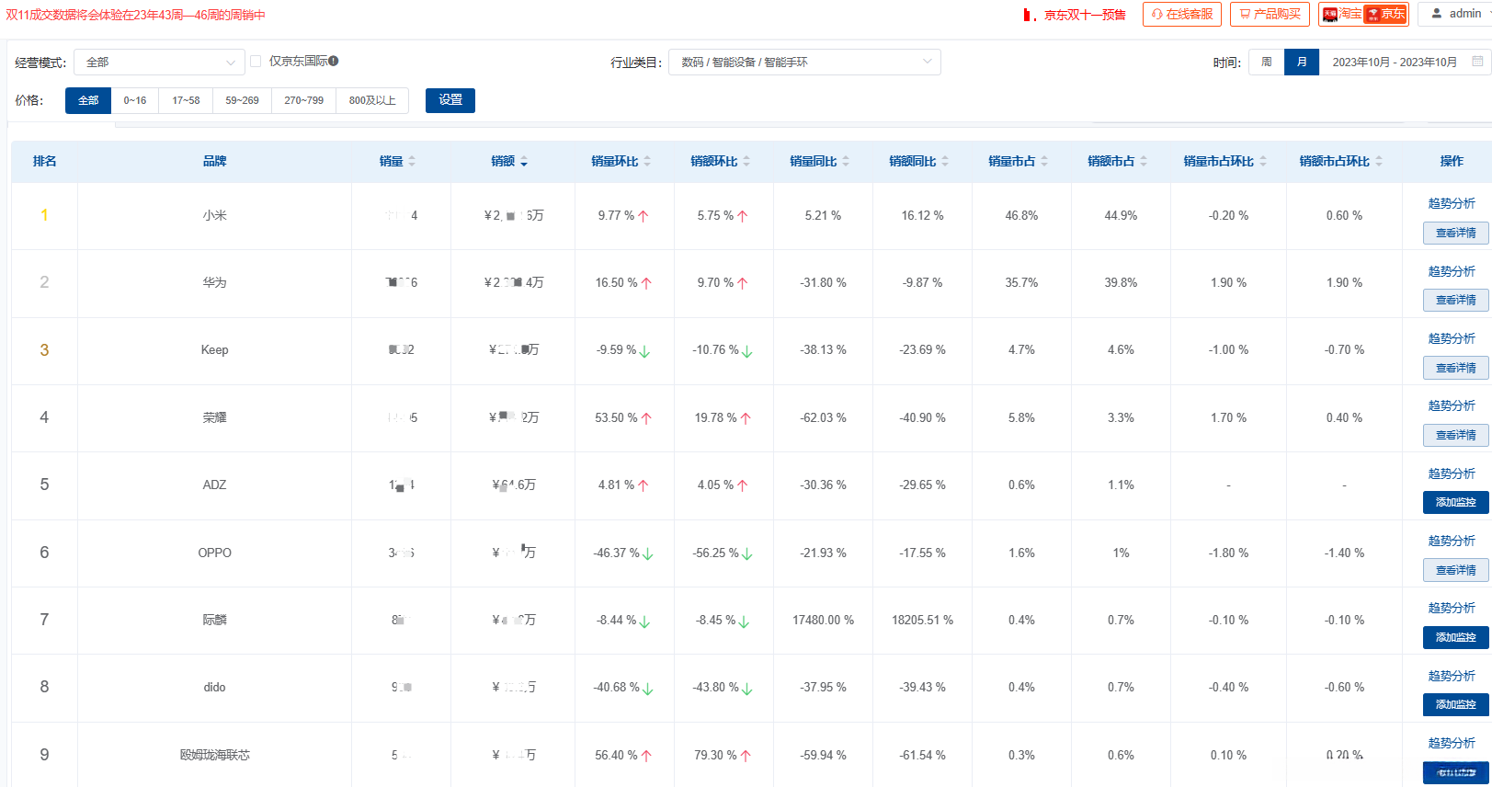The width and height of the screenshot is (1492, 787).
Task: Click info icon beside 仅京东国际
Action: pyautogui.click(x=334, y=62)
